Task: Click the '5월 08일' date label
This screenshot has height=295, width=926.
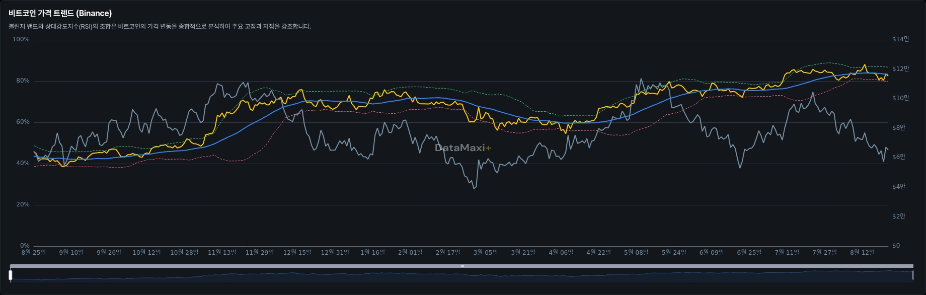Action: click(636, 253)
